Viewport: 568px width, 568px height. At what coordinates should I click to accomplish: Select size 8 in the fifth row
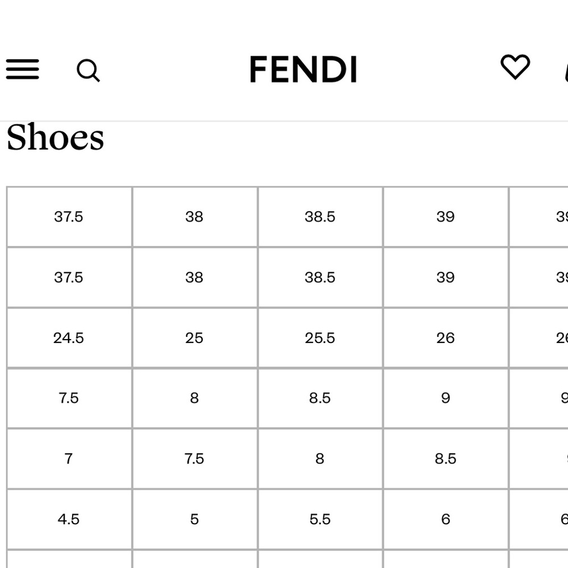320,458
